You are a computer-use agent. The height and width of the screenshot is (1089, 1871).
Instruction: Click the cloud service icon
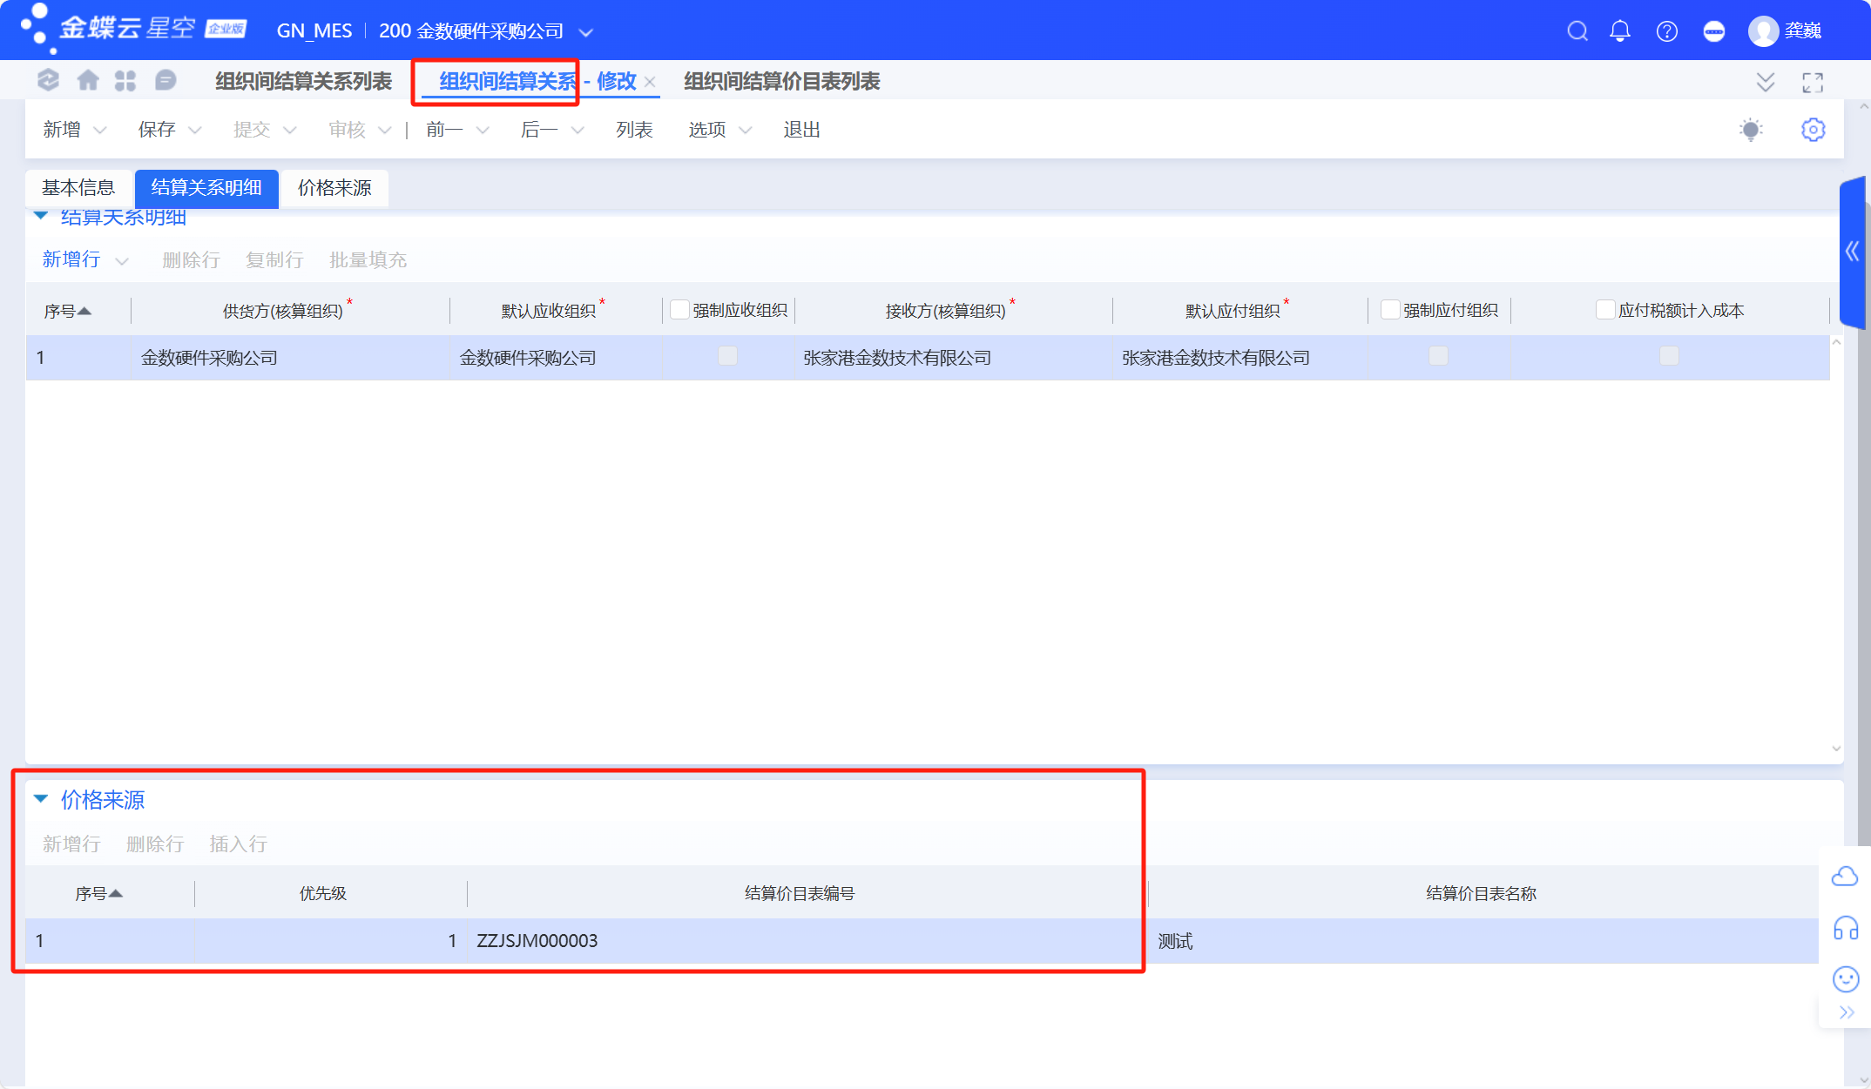(x=1845, y=876)
